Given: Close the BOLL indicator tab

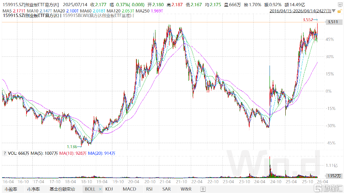Looking at the screenshot, I should coord(100,189).
